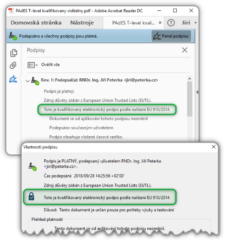226x243 pixels.
Task: Close the Adobe Acrobat Reader window
Action: pyautogui.click(x=191, y=10)
